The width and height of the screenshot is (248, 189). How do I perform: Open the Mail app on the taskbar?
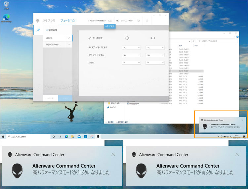click(79, 137)
